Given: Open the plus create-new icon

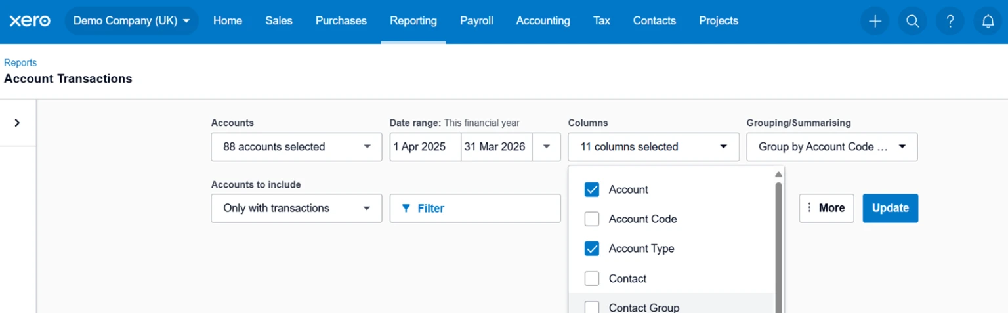Looking at the screenshot, I should click(x=875, y=21).
